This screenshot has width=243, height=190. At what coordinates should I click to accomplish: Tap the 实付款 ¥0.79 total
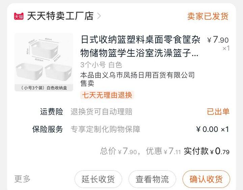tap(207, 151)
